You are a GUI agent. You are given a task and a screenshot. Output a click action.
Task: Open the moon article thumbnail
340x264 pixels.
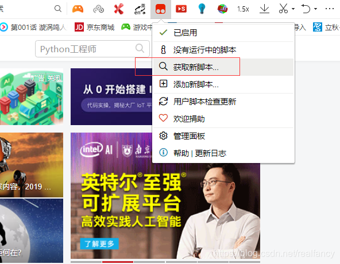click(32, 231)
